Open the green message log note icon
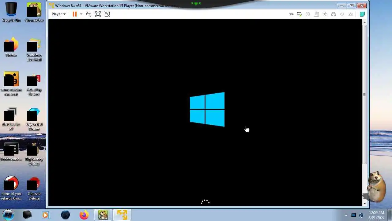 click(362, 14)
